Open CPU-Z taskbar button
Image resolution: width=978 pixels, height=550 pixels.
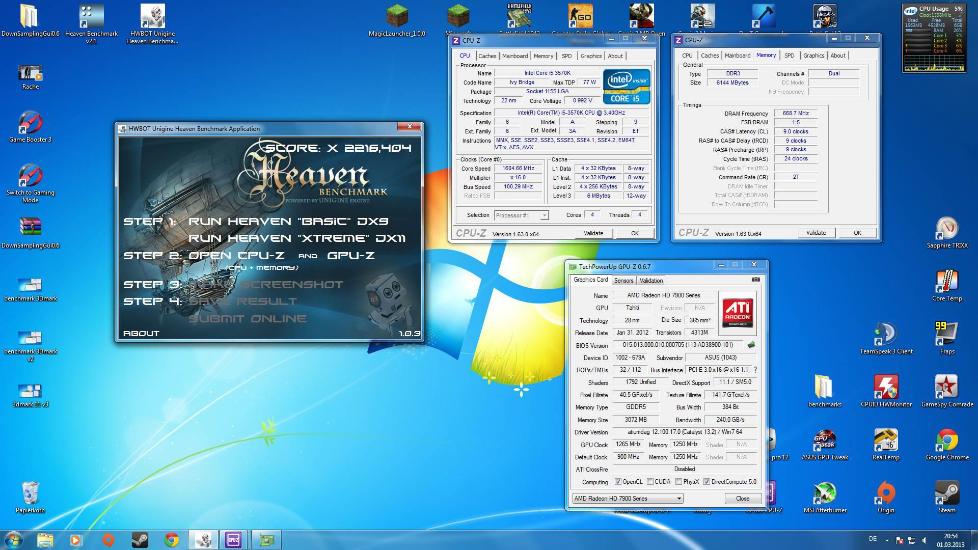pos(234,540)
